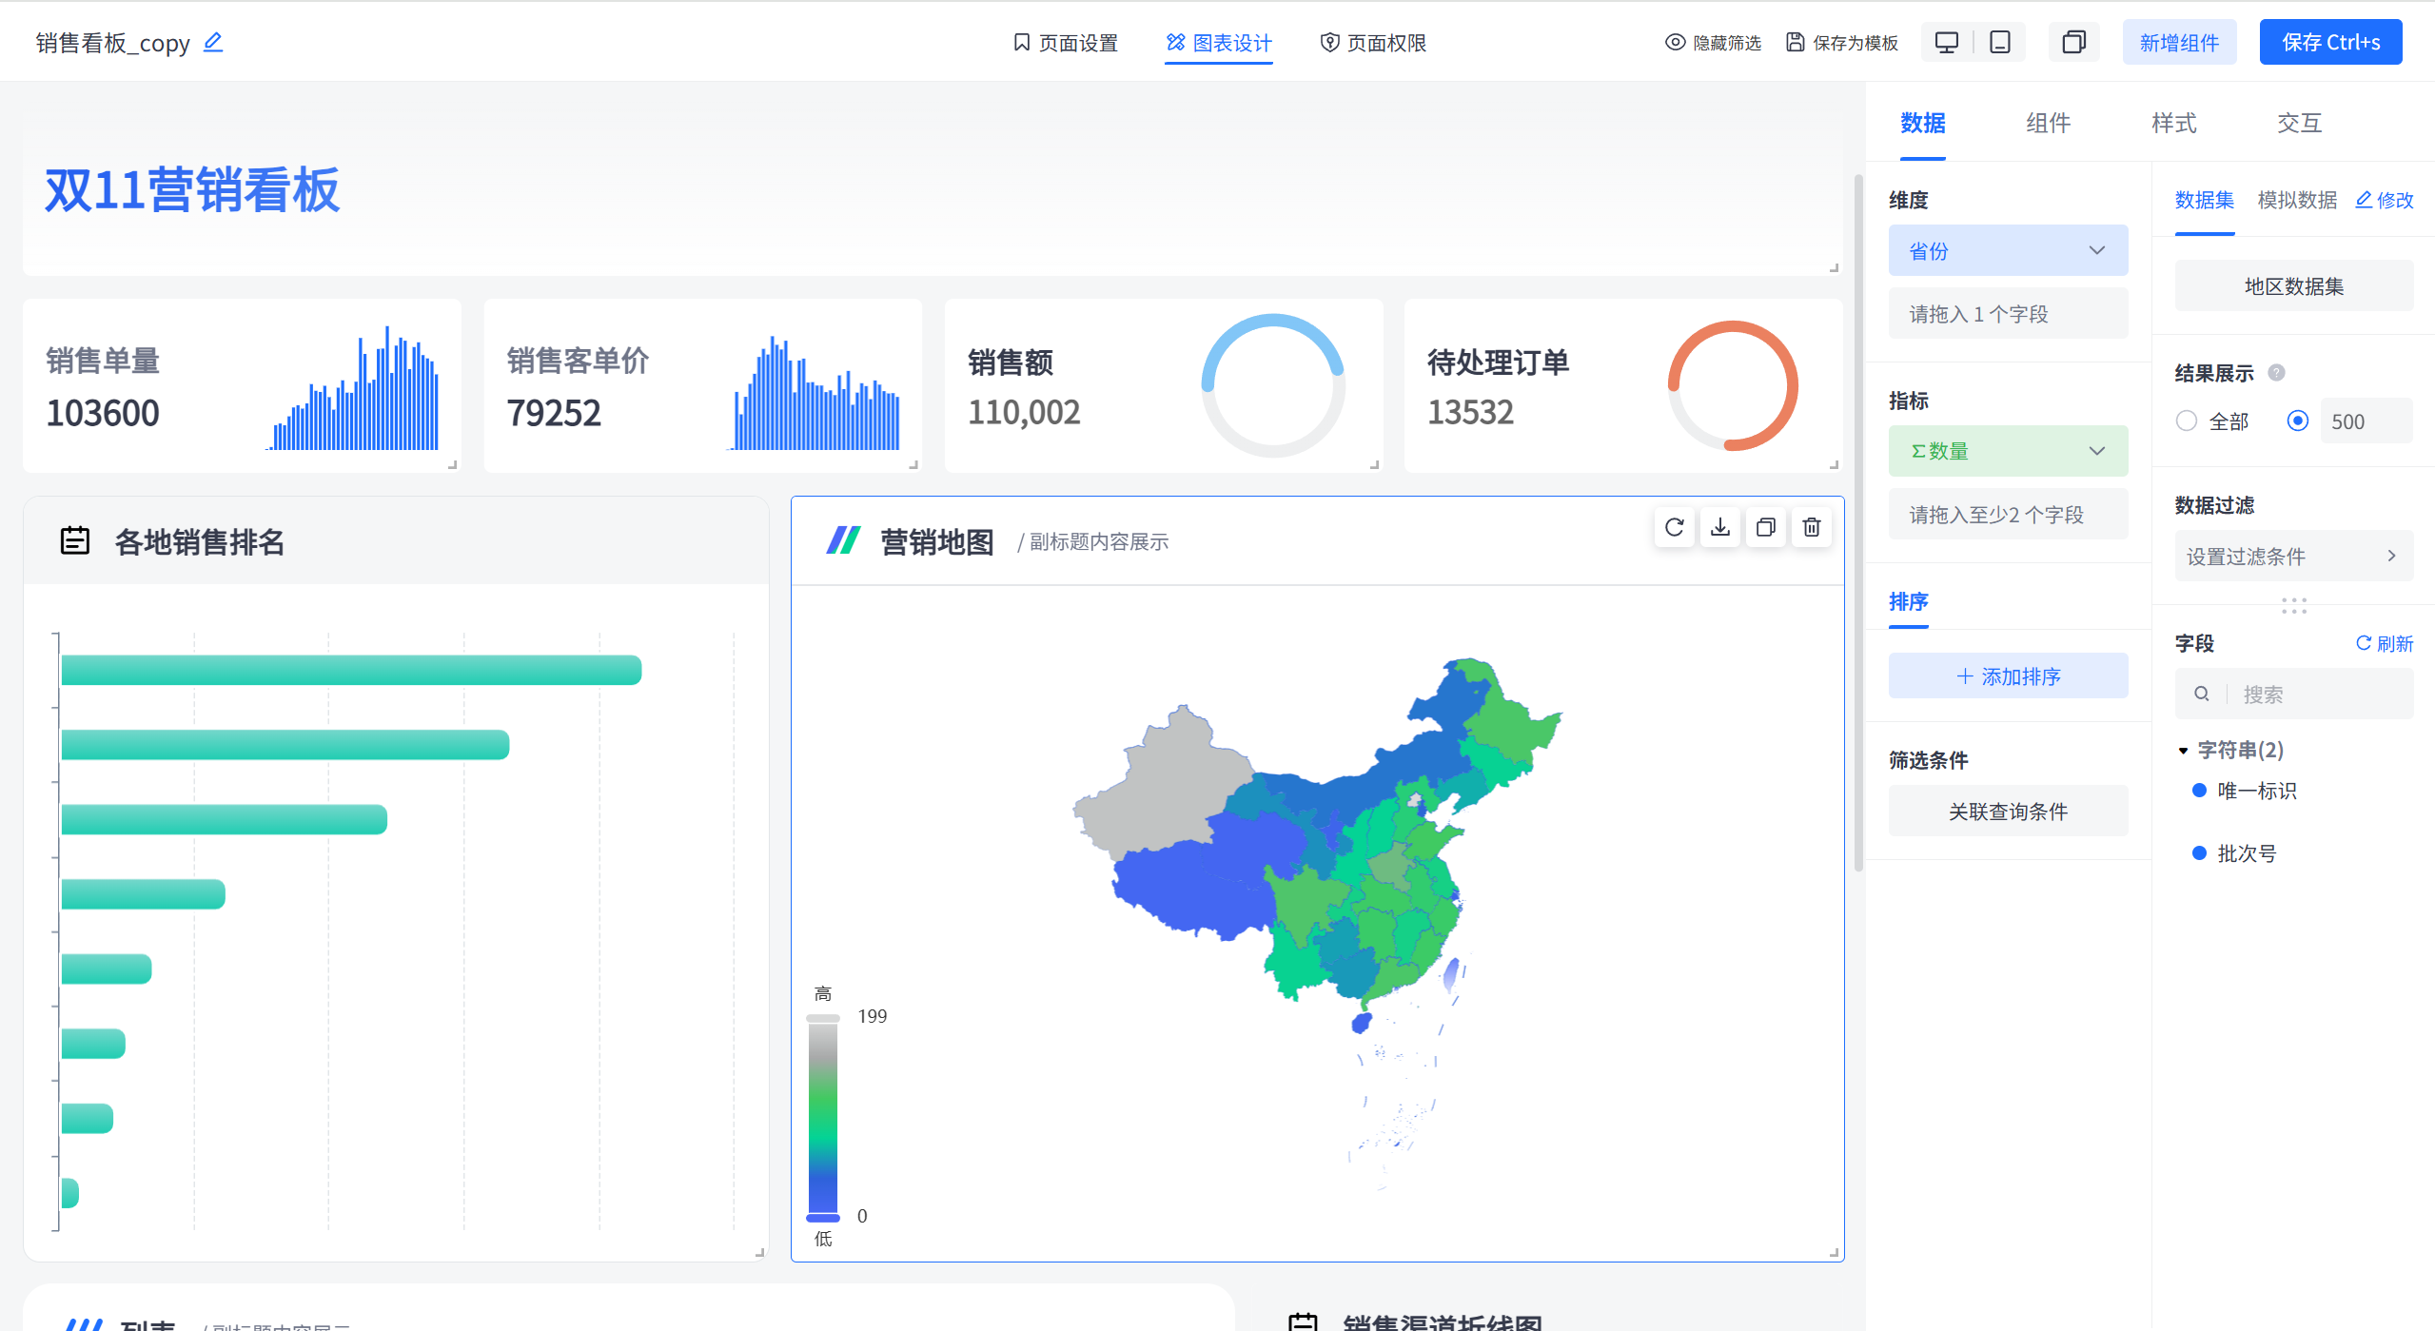Click the legend low-value handle at 0
This screenshot has height=1331, width=2435.
(x=823, y=1217)
